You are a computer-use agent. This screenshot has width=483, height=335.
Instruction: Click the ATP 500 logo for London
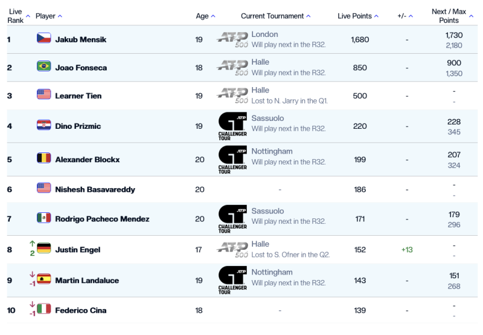(232, 39)
